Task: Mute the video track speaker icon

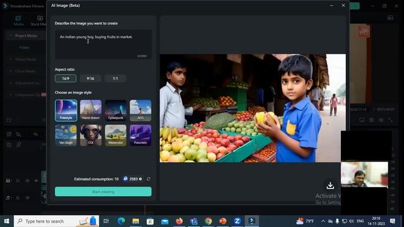Action: click(x=27, y=181)
